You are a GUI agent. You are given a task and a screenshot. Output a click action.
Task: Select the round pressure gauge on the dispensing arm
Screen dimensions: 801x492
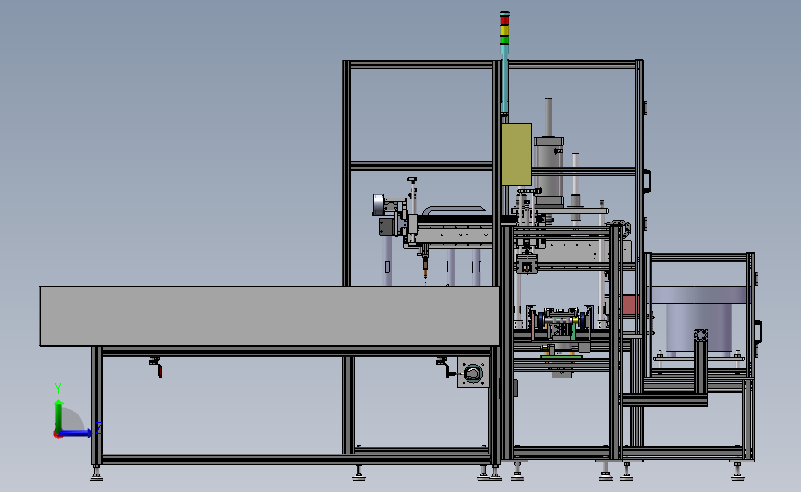point(378,205)
